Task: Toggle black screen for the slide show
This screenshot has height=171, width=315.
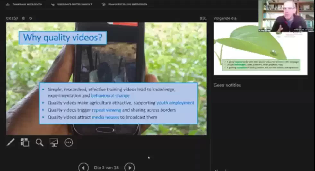Action: click(54, 142)
